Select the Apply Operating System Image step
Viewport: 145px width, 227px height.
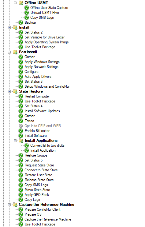coord(47,42)
